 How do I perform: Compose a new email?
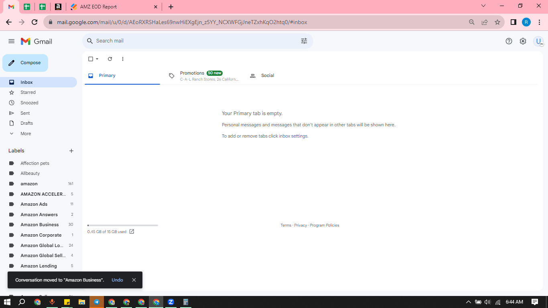(x=25, y=63)
